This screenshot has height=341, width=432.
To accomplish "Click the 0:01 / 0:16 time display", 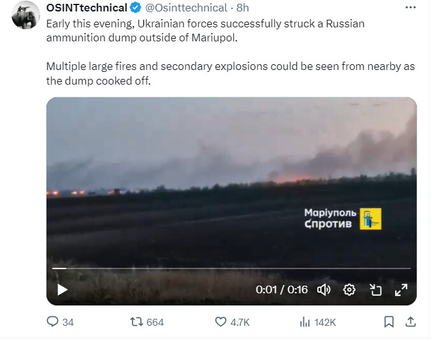I will (x=282, y=289).
